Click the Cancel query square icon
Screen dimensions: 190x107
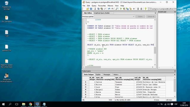134,9
